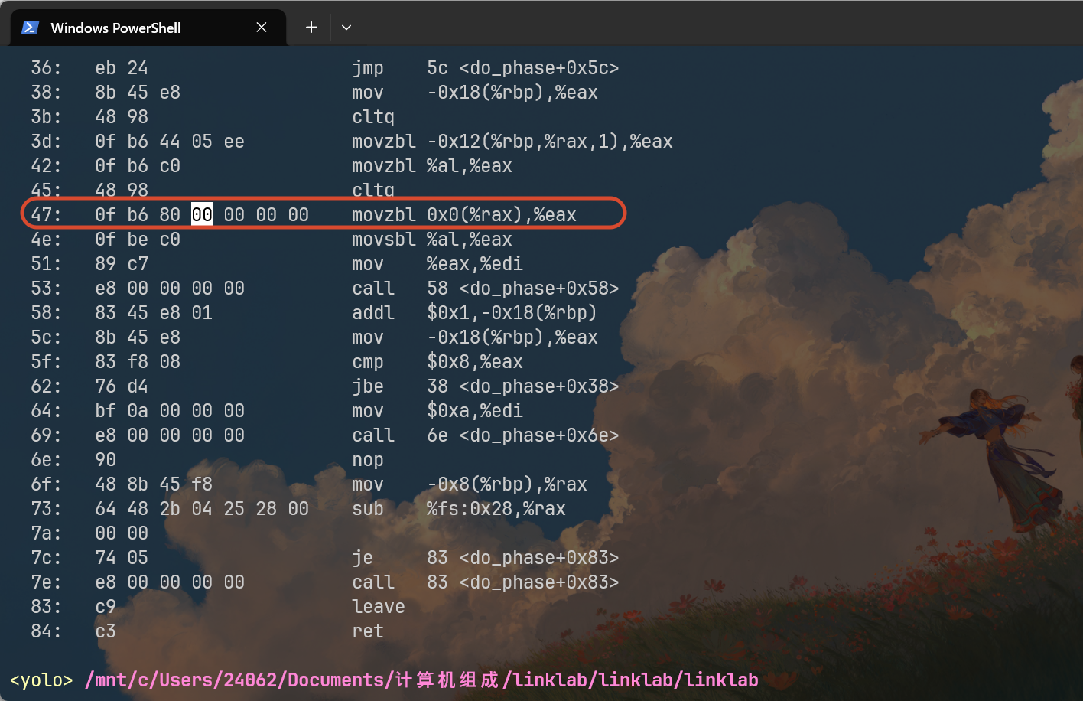The width and height of the screenshot is (1083, 701).
Task: Click the highlighted '00' byte on line 47
Action: pos(202,215)
